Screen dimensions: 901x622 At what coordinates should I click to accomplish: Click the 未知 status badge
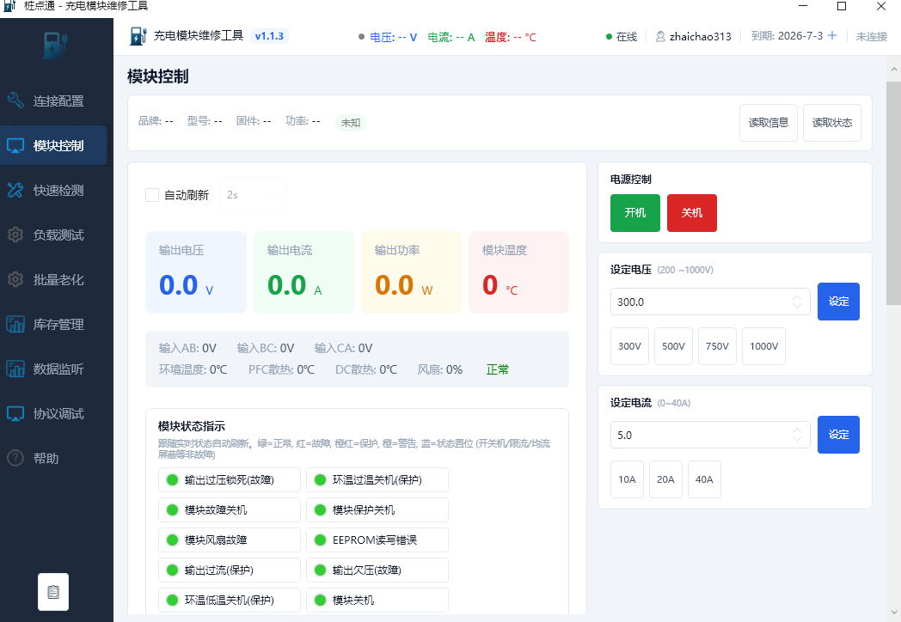(351, 122)
